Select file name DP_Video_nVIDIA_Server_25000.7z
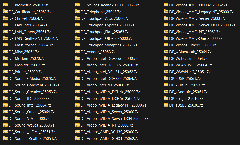This screenshot has height=145, width=240. 110,112
